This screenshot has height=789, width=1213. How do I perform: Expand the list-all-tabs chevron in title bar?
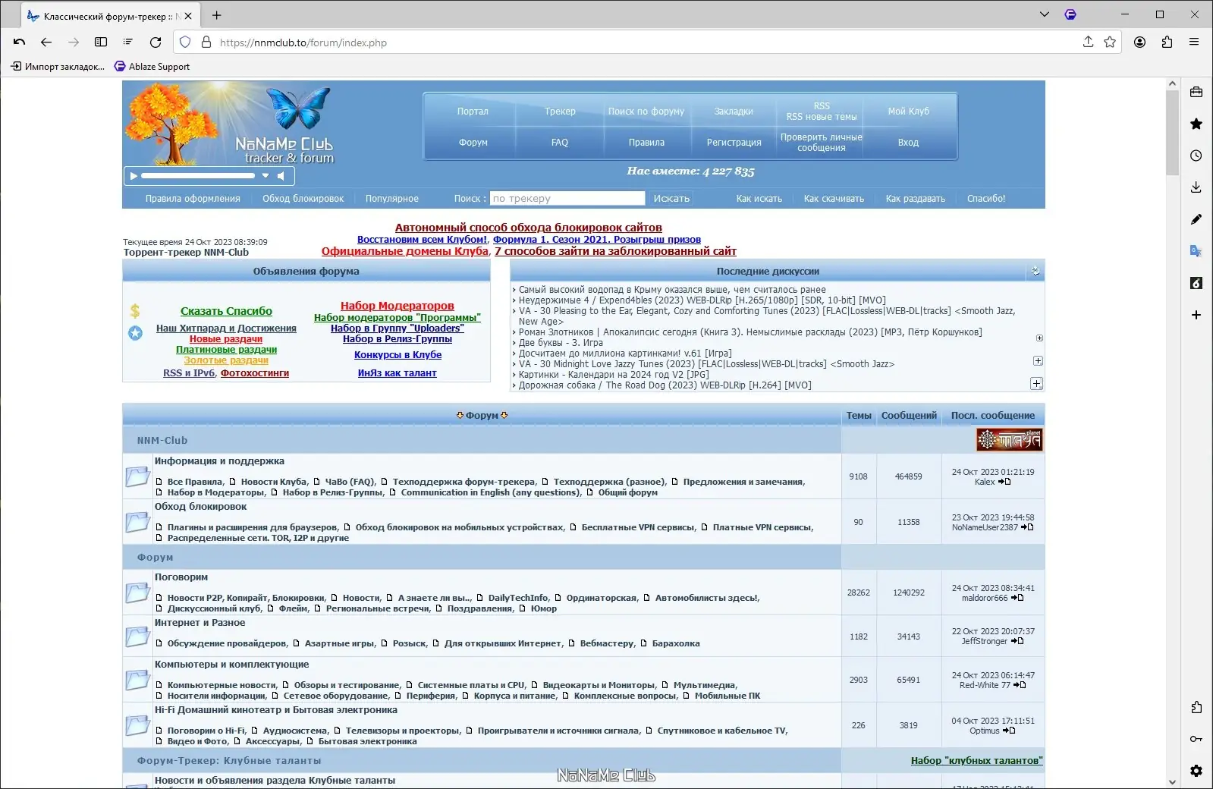point(1045,14)
